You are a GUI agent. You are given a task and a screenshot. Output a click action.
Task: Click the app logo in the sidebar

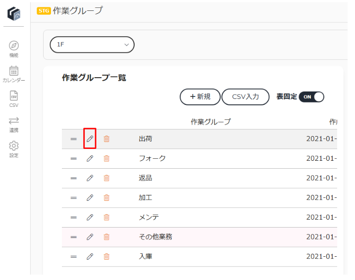14,13
